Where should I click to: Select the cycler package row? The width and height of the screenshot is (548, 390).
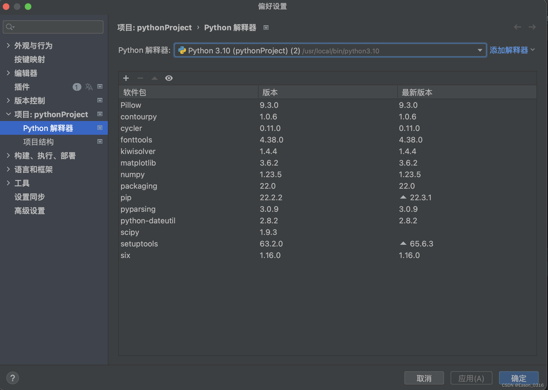point(327,128)
